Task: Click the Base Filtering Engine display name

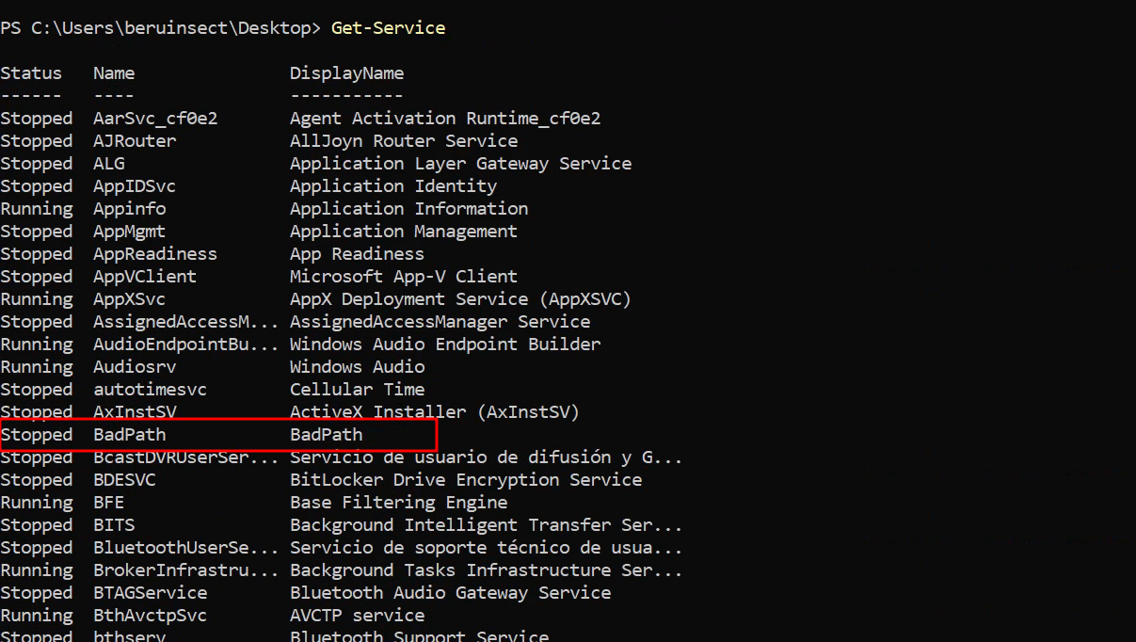Action: pyautogui.click(x=398, y=503)
